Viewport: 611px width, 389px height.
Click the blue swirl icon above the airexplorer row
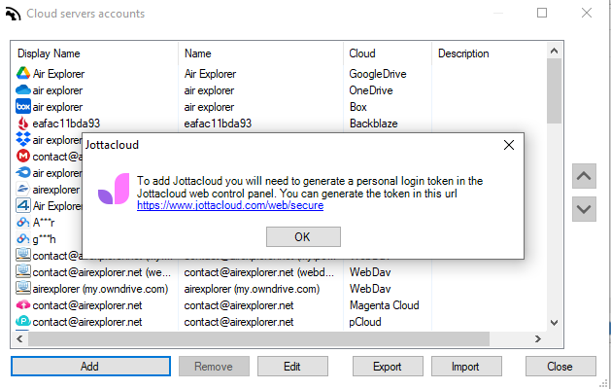coord(23,172)
